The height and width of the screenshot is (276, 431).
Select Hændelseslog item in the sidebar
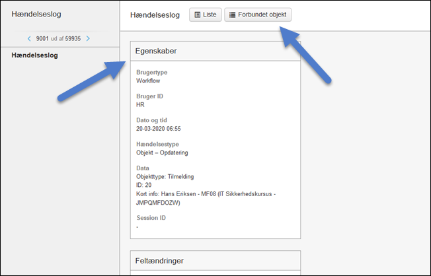pyautogui.click(x=34, y=55)
